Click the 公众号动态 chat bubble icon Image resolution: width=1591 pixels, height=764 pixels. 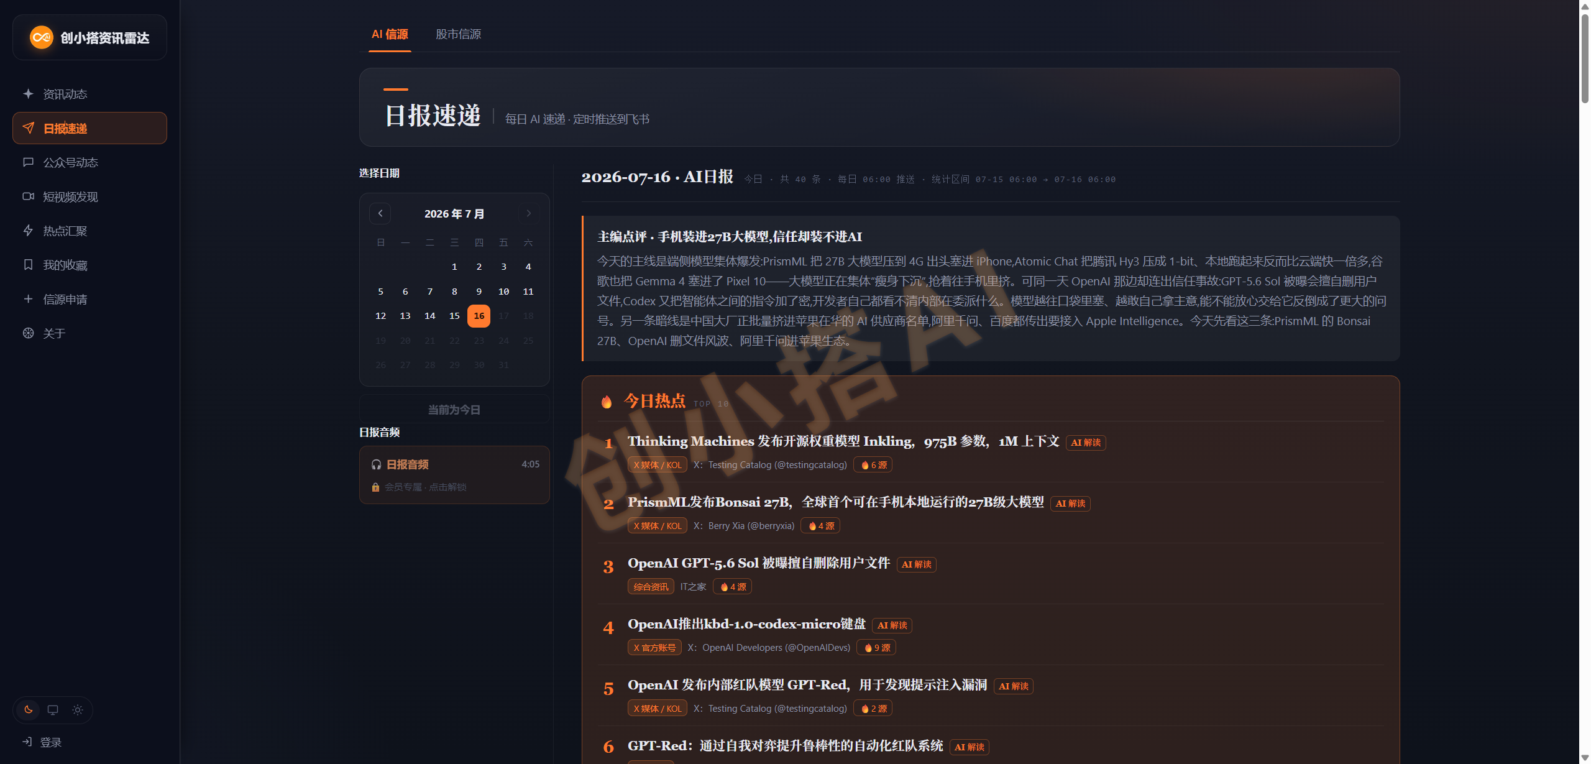click(28, 162)
